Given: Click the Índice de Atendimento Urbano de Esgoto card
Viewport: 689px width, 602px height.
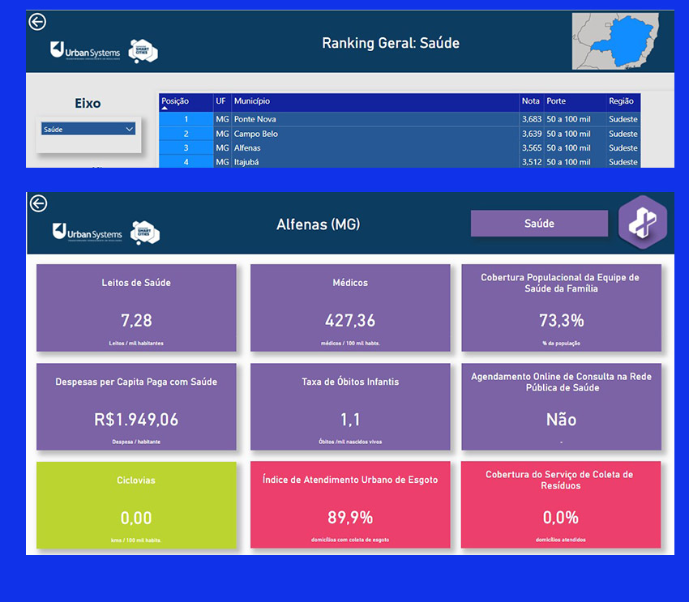Looking at the screenshot, I should tap(349, 505).
